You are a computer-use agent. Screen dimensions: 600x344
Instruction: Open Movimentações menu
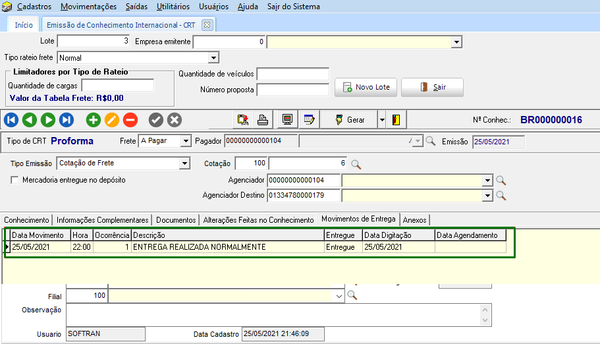(88, 7)
